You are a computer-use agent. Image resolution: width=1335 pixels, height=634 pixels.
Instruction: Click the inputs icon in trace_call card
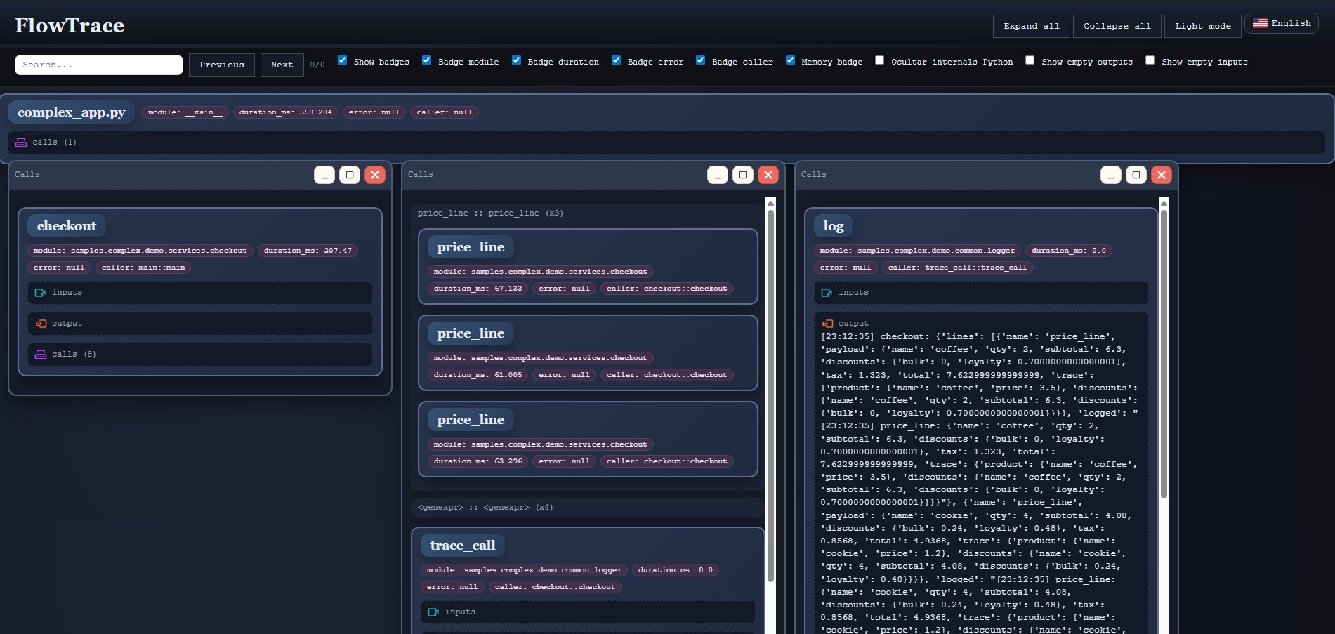tap(434, 612)
